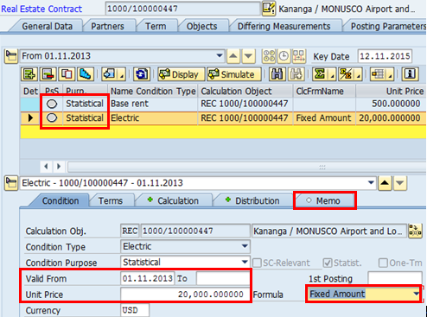The image size is (427, 317).
Task: Open the Condition Type Electric dropdown
Action: point(245,246)
